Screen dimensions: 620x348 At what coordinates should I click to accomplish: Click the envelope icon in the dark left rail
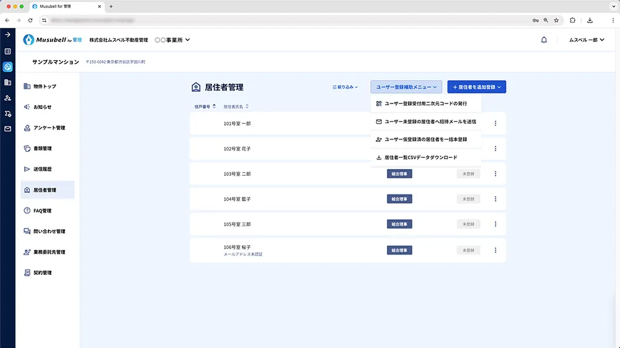click(x=7, y=129)
